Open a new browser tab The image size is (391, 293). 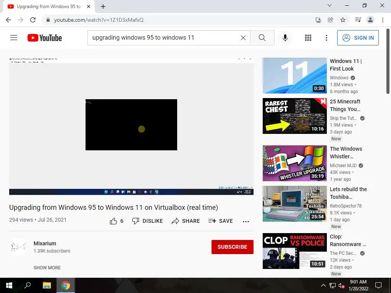click(103, 6)
